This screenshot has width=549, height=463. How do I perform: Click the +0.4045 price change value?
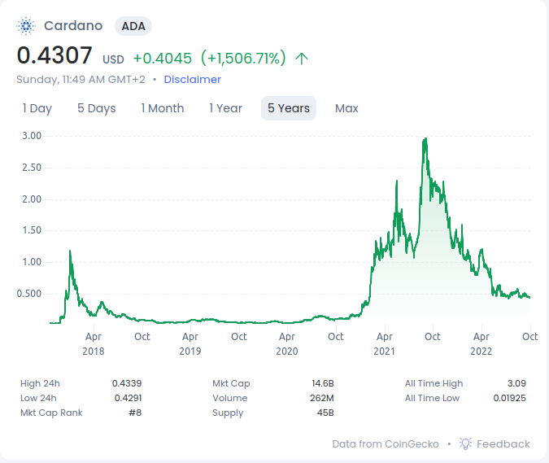coord(163,59)
